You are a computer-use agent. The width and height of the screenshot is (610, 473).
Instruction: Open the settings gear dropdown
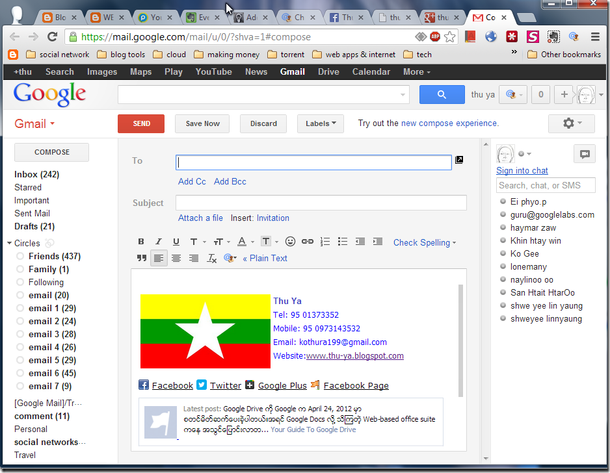tap(572, 123)
